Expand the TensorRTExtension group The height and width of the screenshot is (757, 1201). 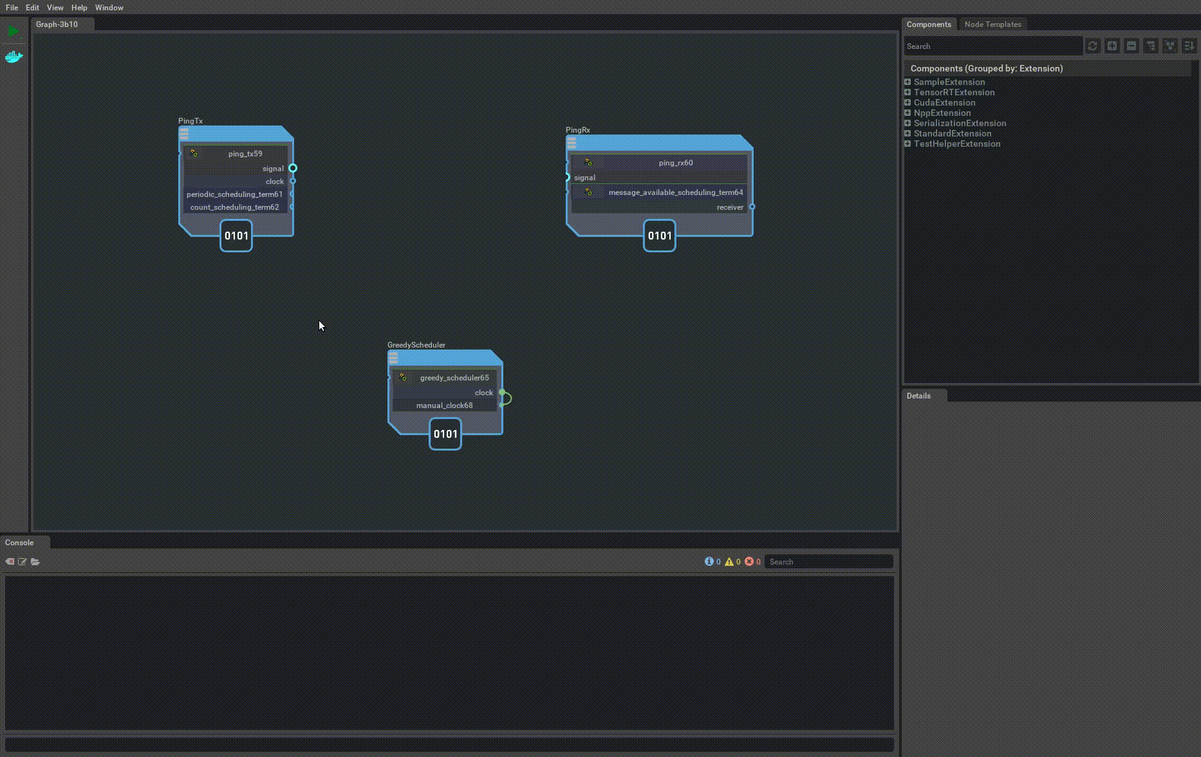click(x=908, y=92)
